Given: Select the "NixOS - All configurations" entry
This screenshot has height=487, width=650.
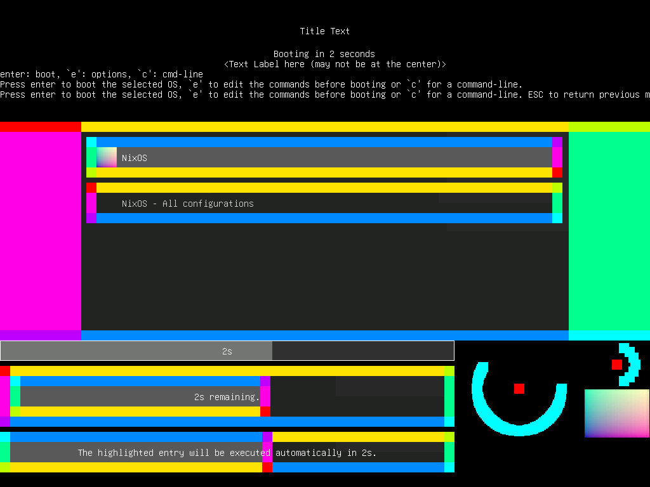Looking at the screenshot, I should 324,204.
